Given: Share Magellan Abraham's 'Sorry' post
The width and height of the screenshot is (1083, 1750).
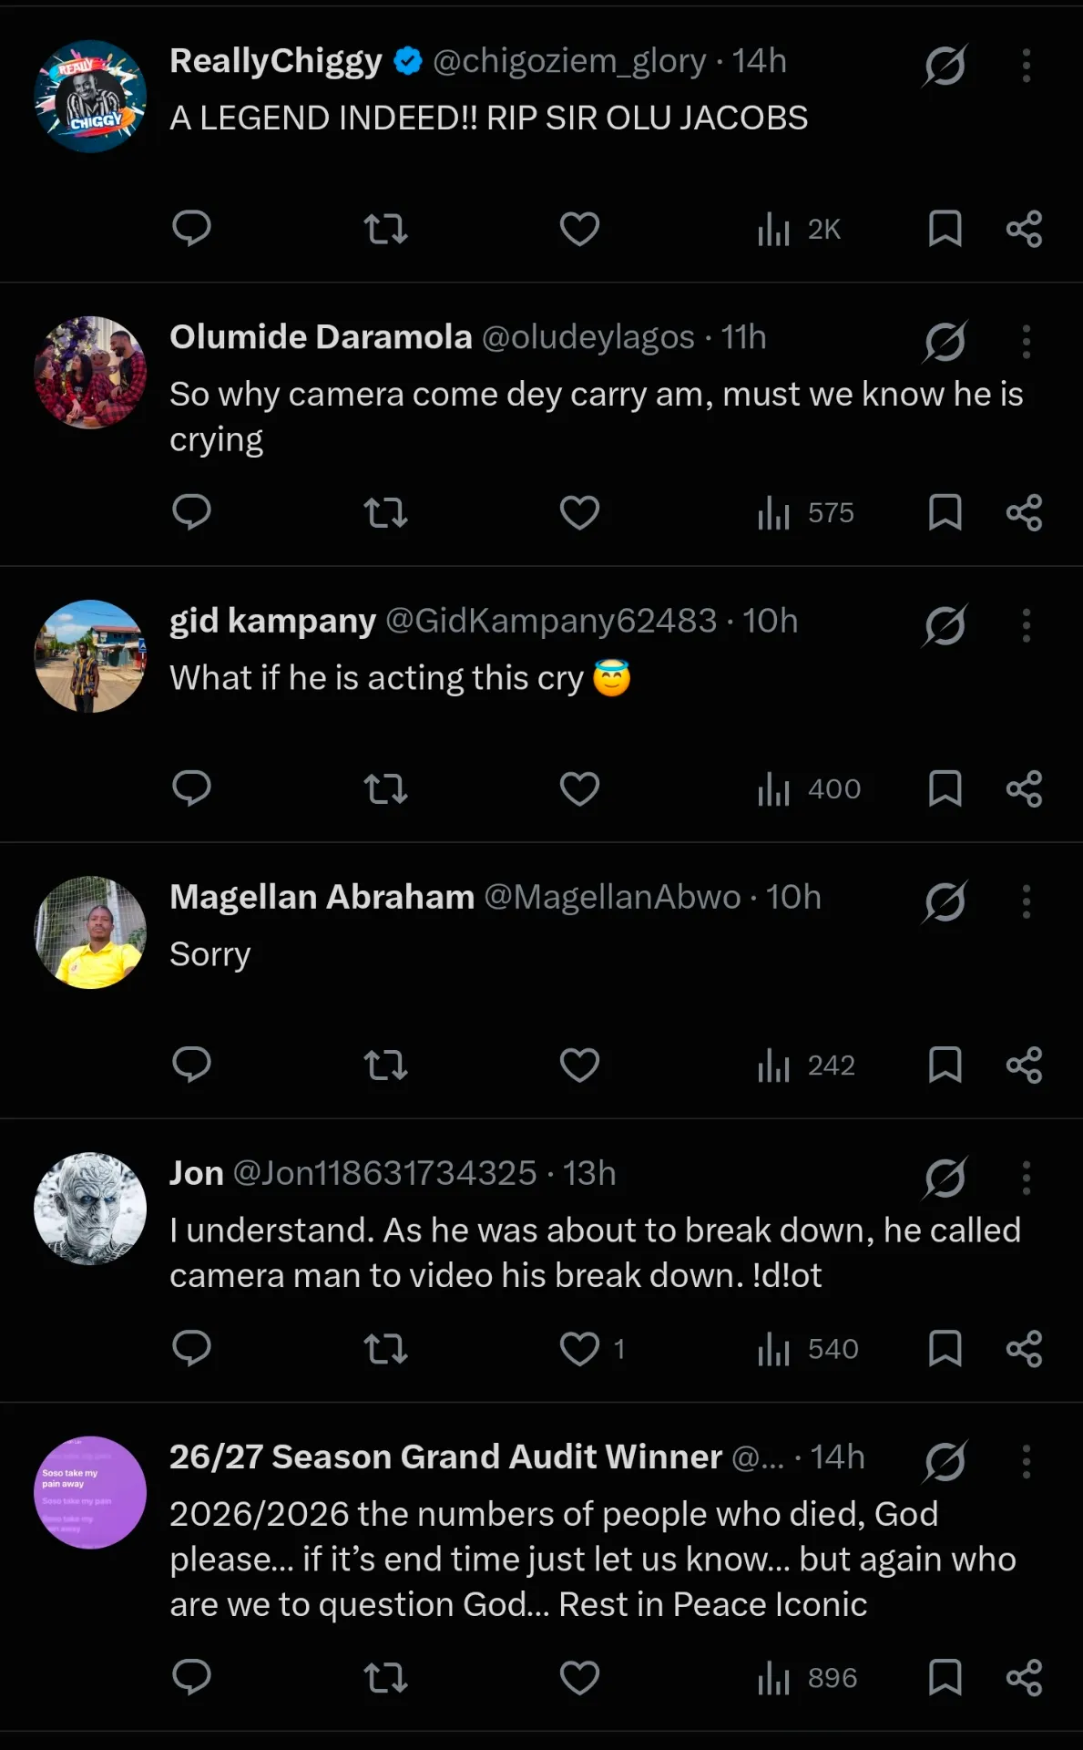Looking at the screenshot, I should tap(1024, 1065).
